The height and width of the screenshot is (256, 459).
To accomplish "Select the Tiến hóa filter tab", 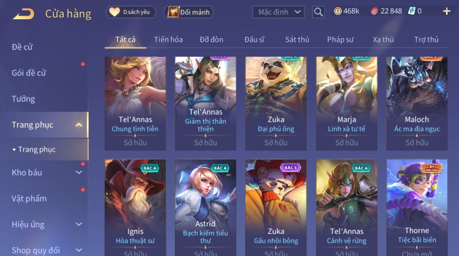I will [168, 39].
